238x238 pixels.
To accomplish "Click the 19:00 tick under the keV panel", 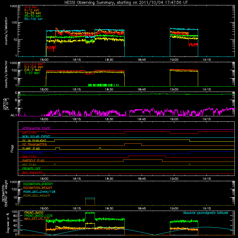I will [x=174, y=60].
